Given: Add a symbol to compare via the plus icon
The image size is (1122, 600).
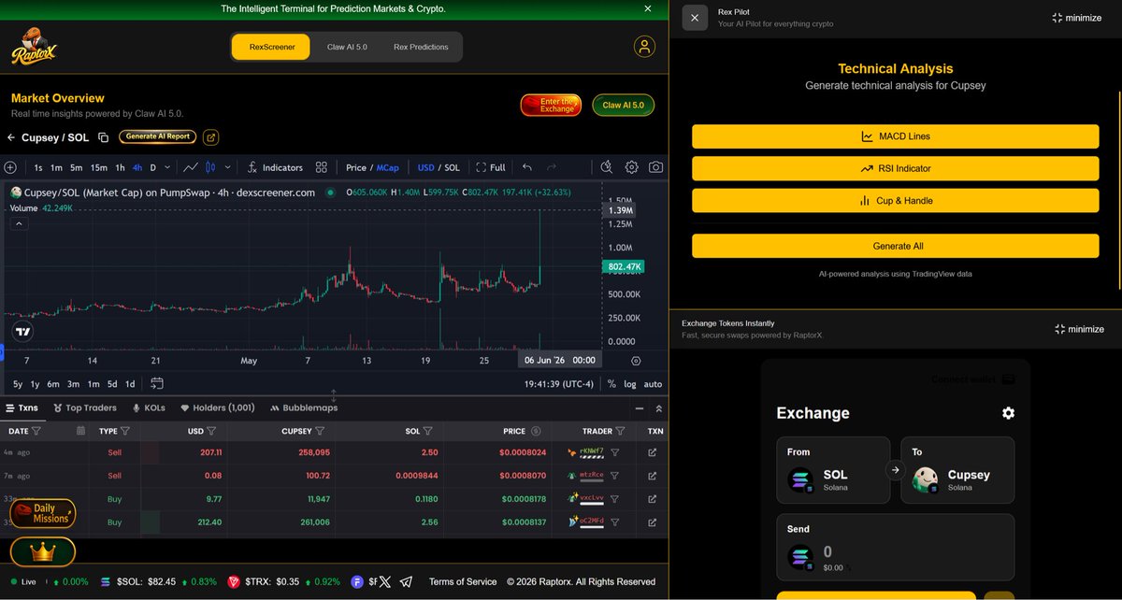Looking at the screenshot, I should click(x=10, y=167).
